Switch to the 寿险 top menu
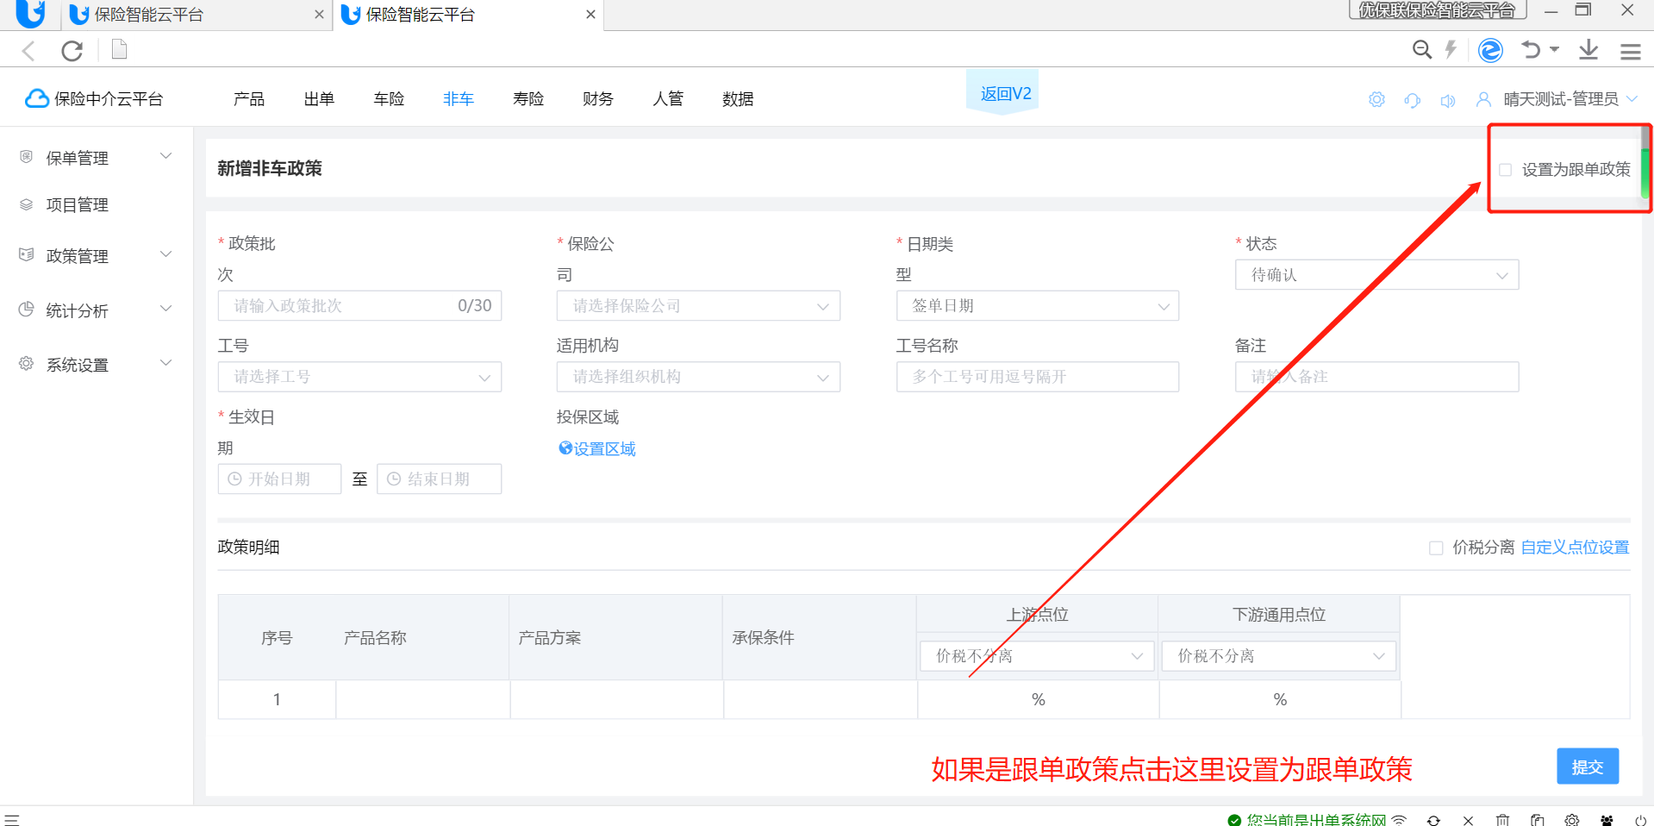 click(x=528, y=99)
